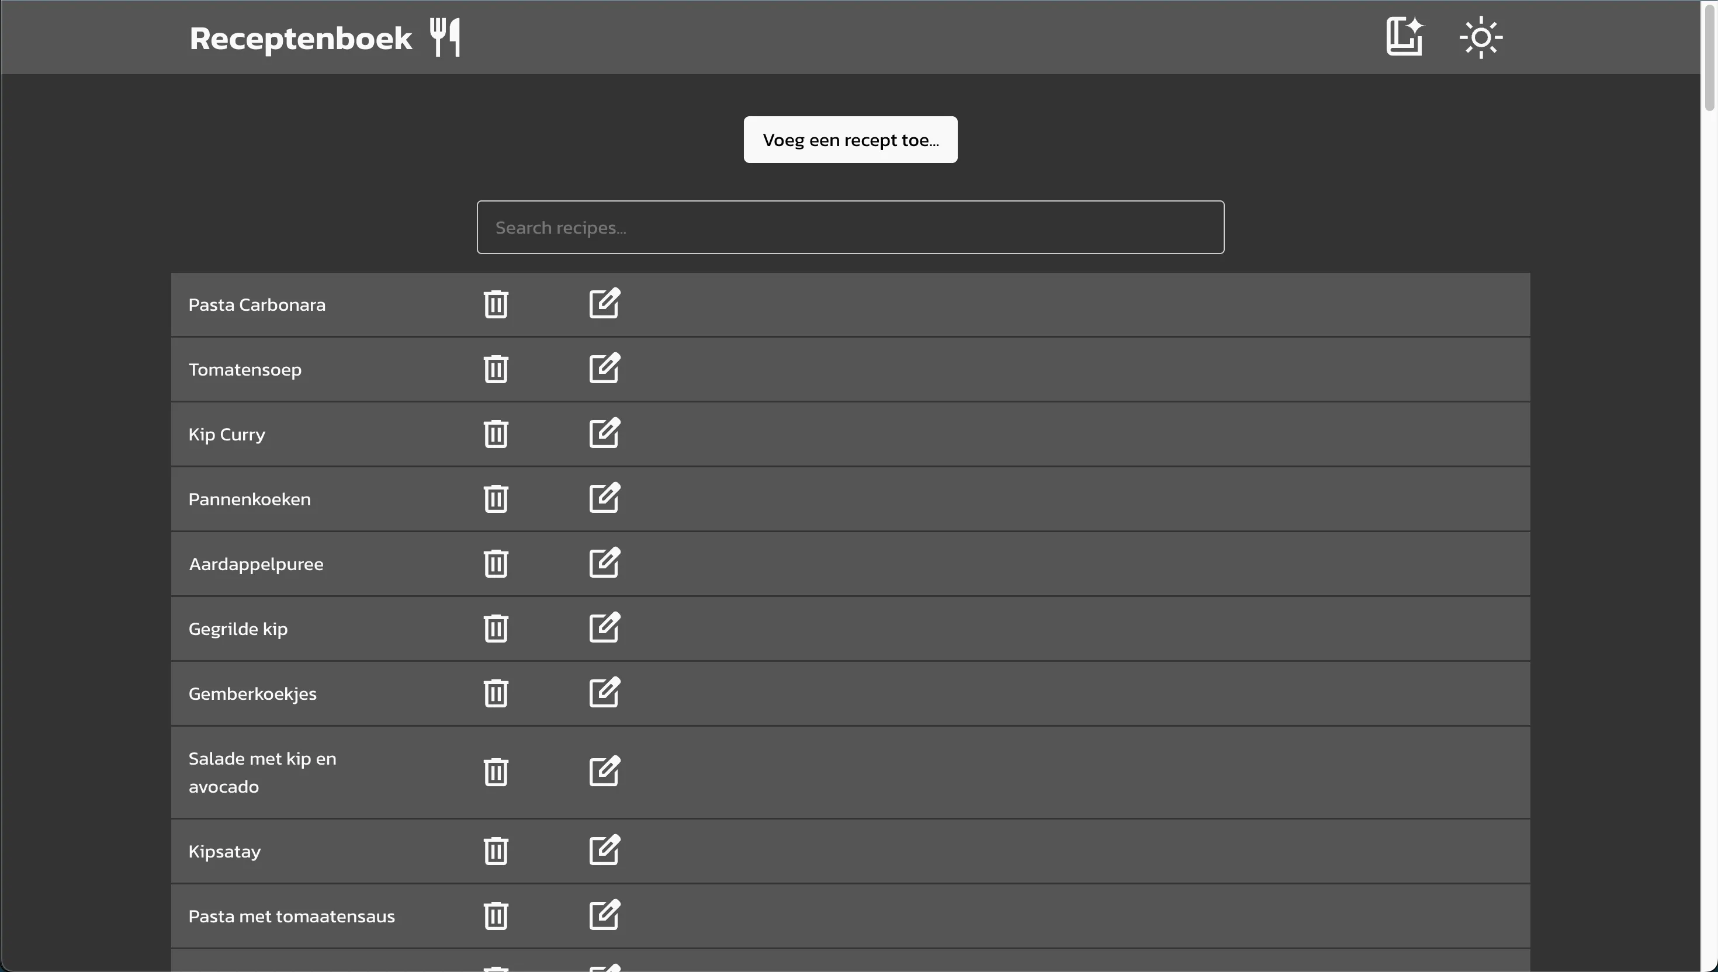The width and height of the screenshot is (1718, 972).
Task: Toggle light mode with the sun icon
Action: 1481,37
